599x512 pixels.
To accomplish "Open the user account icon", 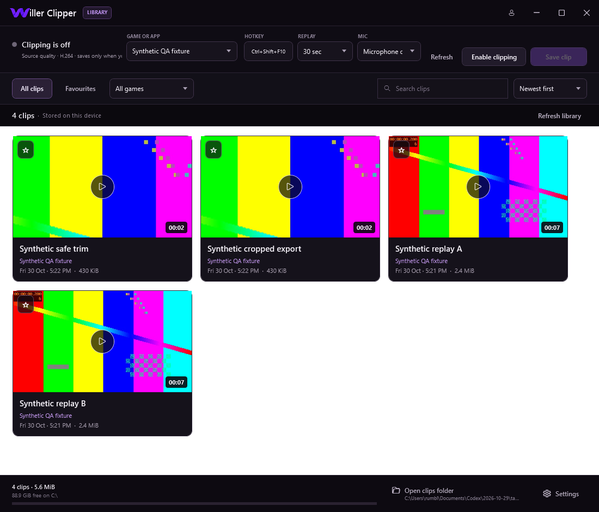I will tap(511, 13).
